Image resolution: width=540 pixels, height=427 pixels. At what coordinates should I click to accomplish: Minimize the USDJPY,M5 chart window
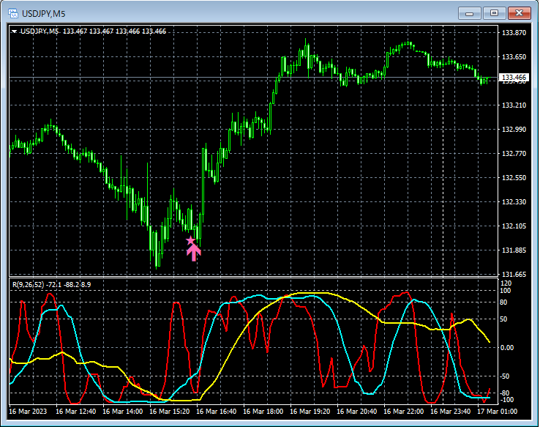(469, 13)
